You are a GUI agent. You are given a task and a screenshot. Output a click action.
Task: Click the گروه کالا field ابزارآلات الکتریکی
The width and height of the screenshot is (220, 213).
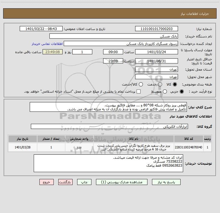point(109,126)
